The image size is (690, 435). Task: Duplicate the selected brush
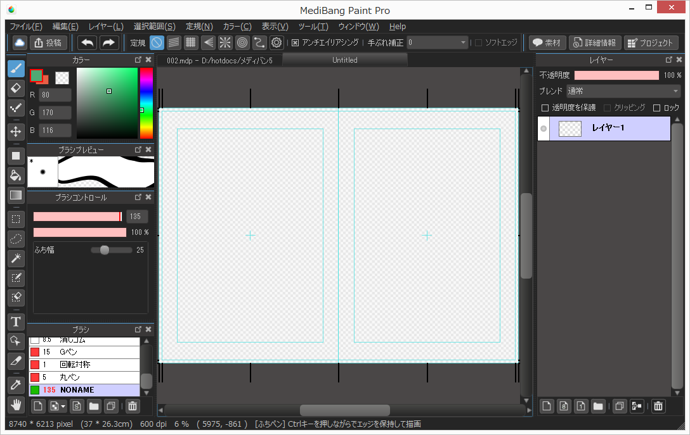(x=111, y=406)
